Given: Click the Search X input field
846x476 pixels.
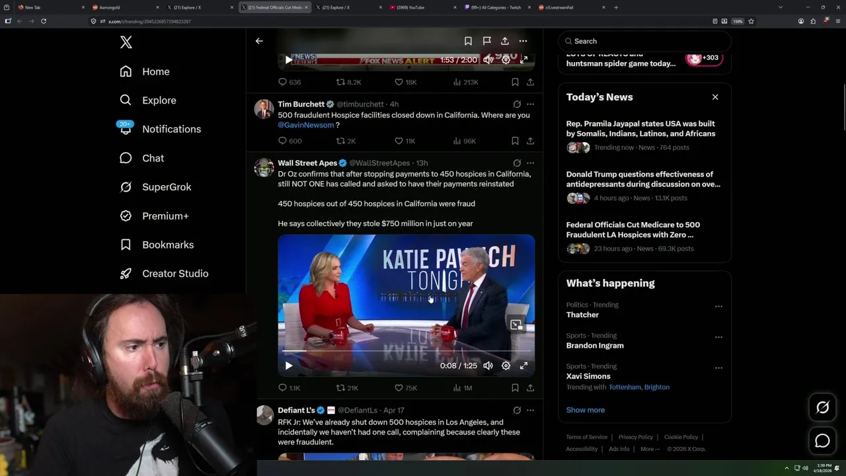Looking at the screenshot, I should coord(644,41).
